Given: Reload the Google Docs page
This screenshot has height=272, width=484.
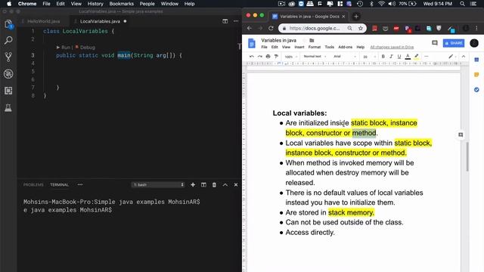Looking at the screenshot, I should point(271,28).
